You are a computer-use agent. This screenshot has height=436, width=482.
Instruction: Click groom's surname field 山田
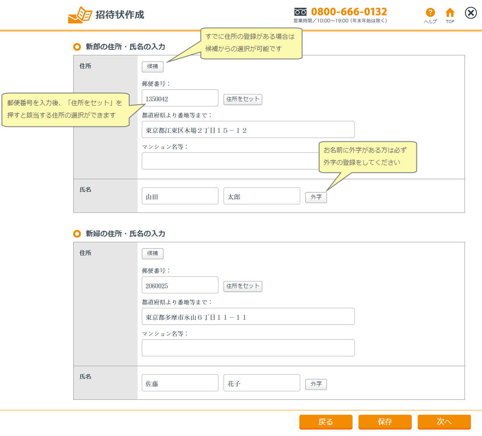180,196
